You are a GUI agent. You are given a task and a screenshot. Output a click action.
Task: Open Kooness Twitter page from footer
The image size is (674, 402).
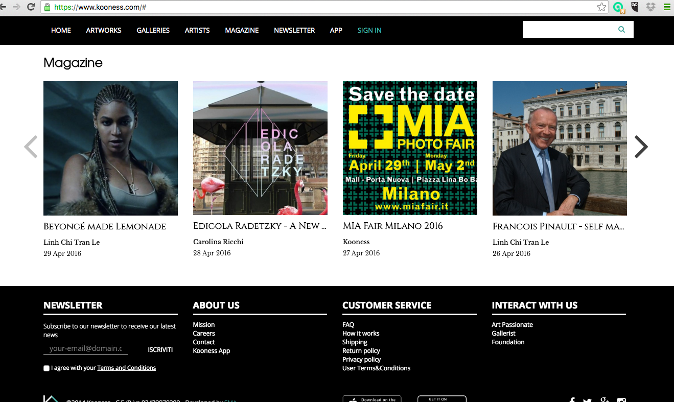point(587,400)
